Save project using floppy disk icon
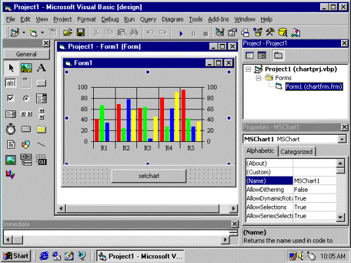Viewport: 351px width, 263px height. pyautogui.click(x=81, y=33)
